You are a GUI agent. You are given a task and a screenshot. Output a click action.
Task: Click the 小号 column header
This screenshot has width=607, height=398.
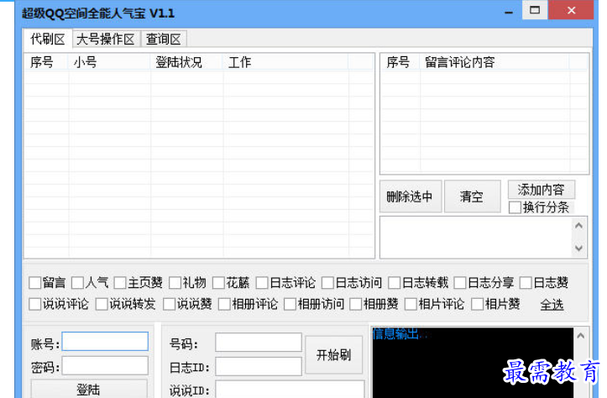coord(109,62)
